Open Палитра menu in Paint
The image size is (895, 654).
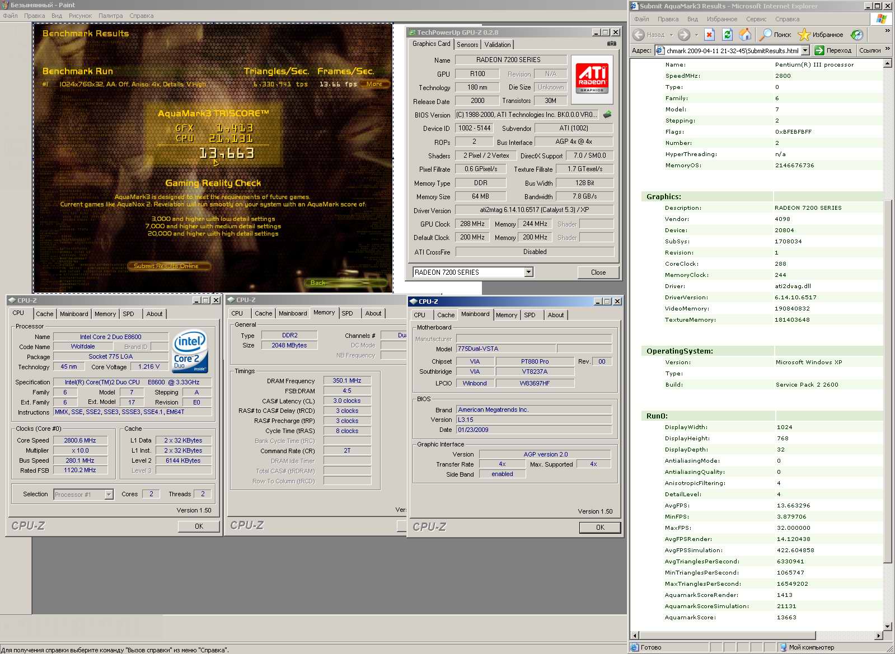pyautogui.click(x=110, y=16)
